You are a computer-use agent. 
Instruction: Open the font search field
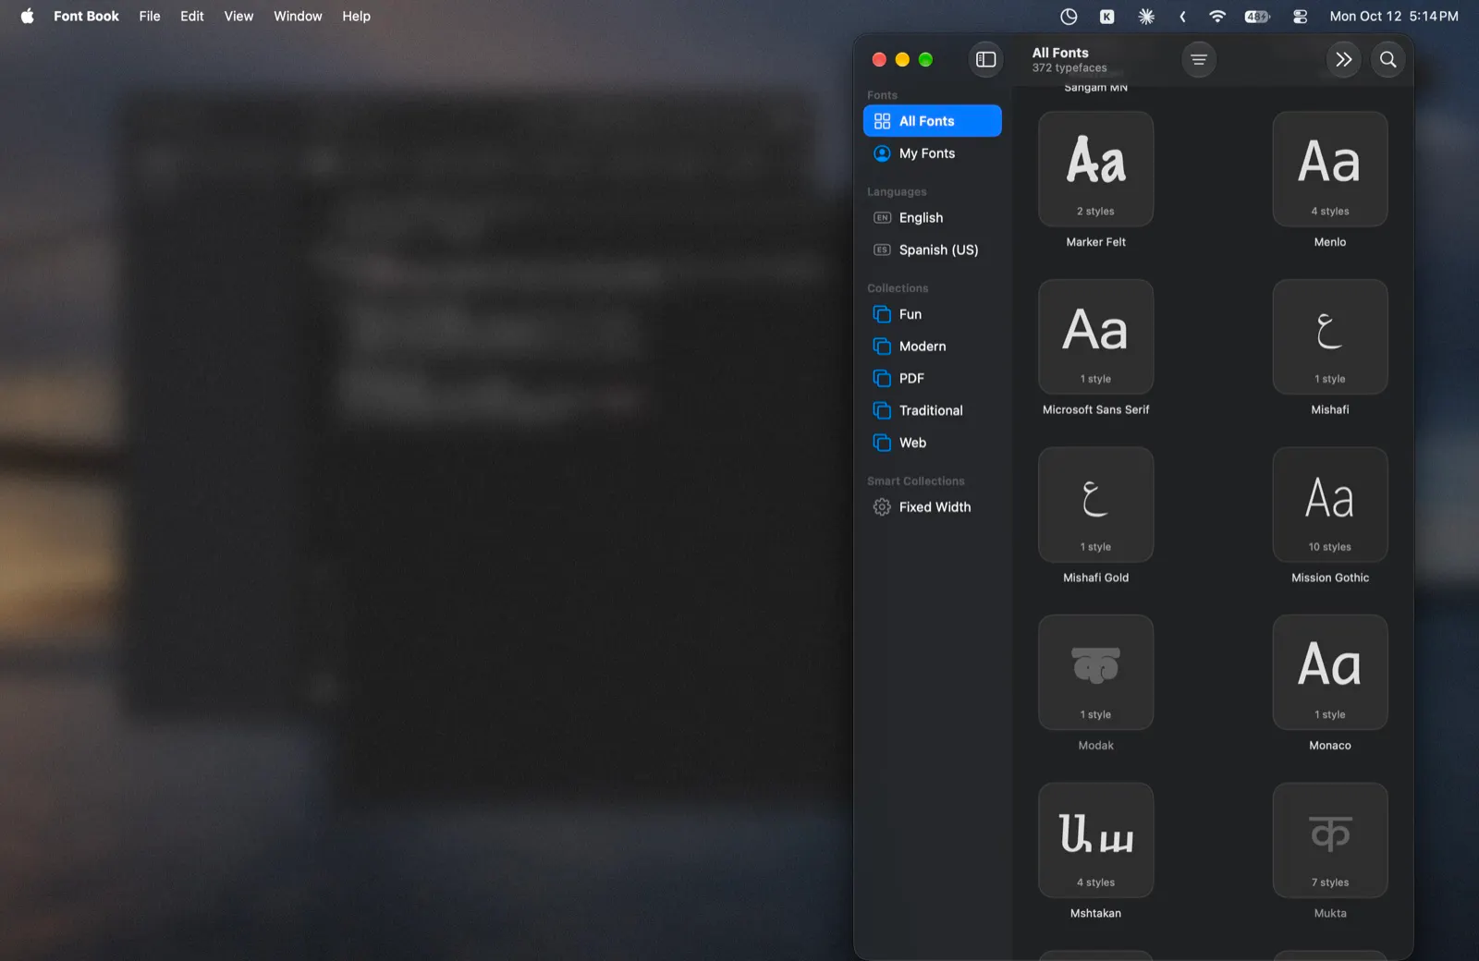pyautogui.click(x=1388, y=59)
